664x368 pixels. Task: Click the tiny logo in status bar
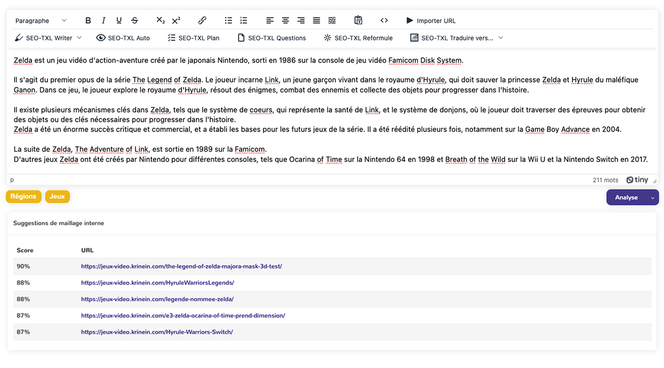tap(637, 180)
